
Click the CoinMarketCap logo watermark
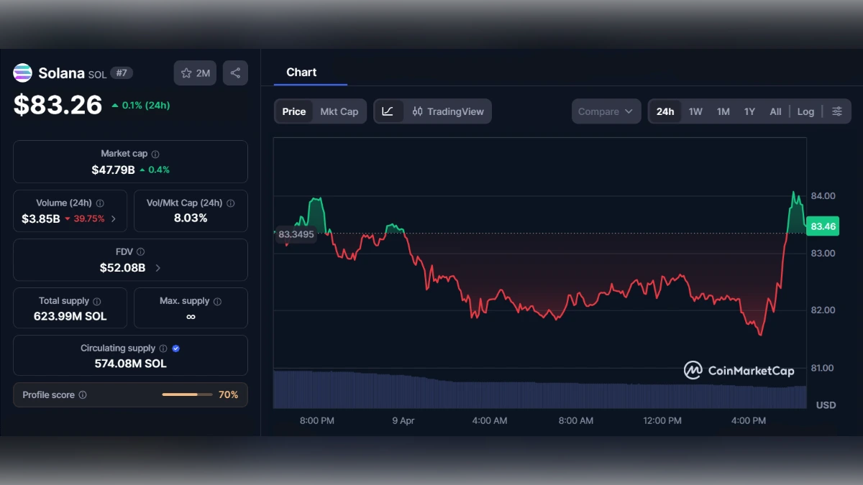(x=740, y=371)
